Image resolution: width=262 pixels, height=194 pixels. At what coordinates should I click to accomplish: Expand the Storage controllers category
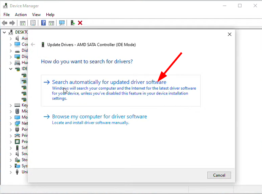(11, 160)
